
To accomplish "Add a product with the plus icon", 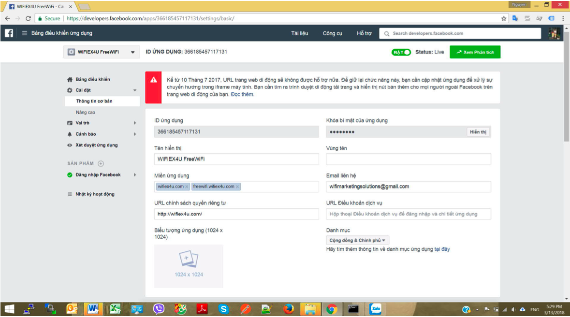I will pos(101,164).
